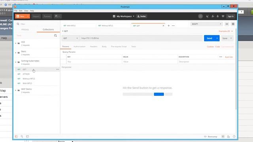Switch to the Headers tab
The image size is (253, 142).
(x=94, y=47)
